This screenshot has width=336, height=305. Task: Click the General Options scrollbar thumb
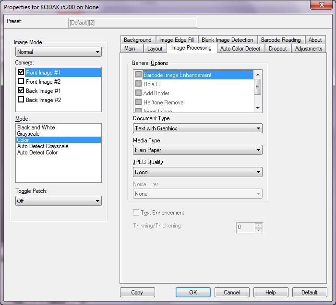point(258,87)
